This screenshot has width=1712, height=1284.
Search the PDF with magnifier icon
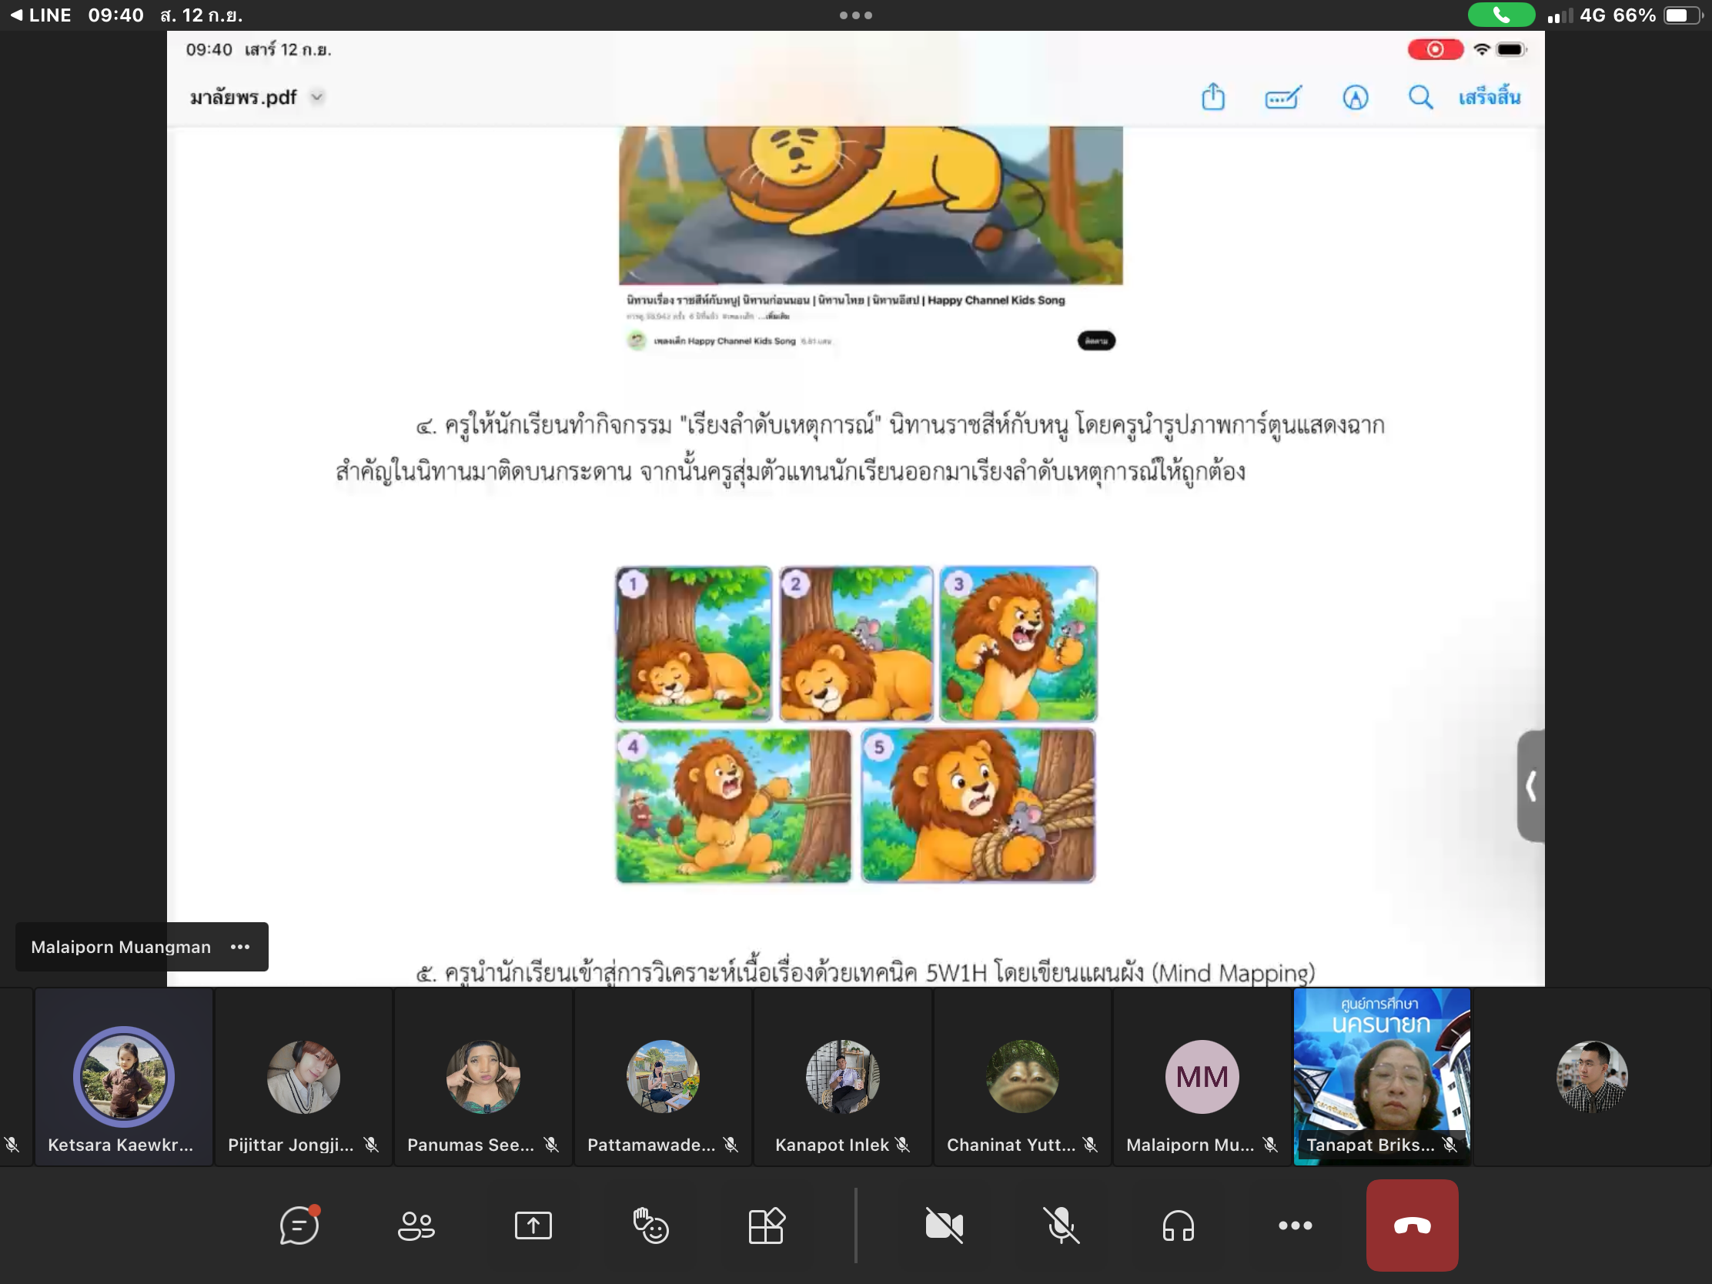[x=1420, y=98]
